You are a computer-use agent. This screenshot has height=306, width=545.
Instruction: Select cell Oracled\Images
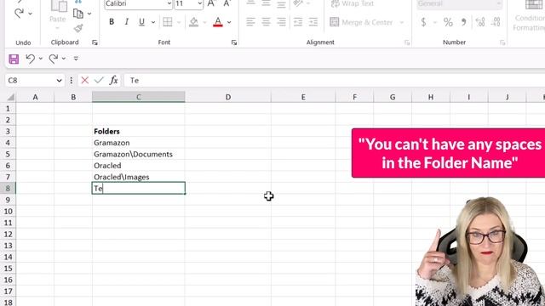(138, 177)
